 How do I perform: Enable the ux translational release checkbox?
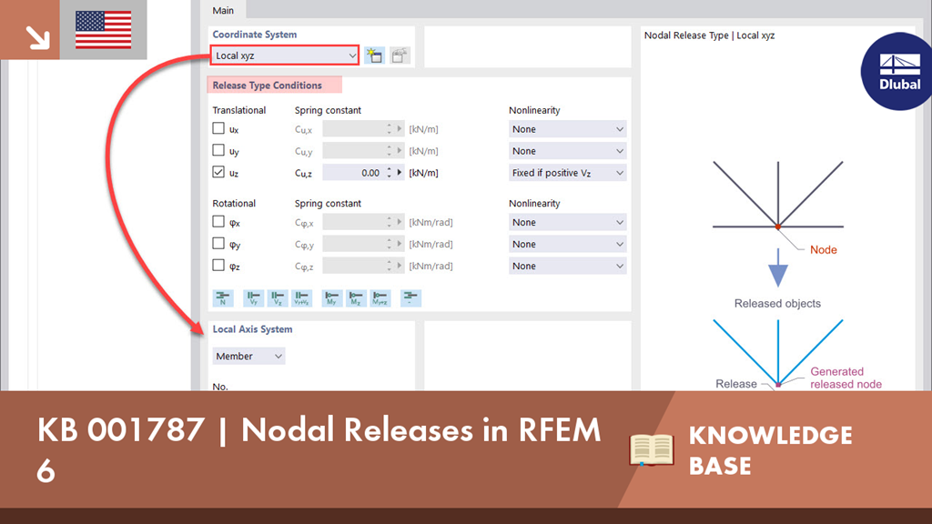pos(218,128)
